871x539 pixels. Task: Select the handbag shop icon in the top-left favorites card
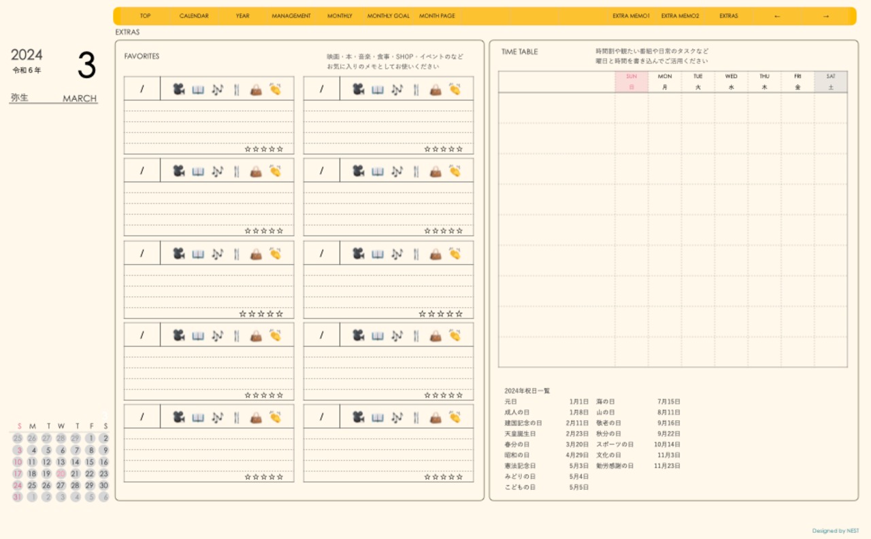click(x=256, y=89)
